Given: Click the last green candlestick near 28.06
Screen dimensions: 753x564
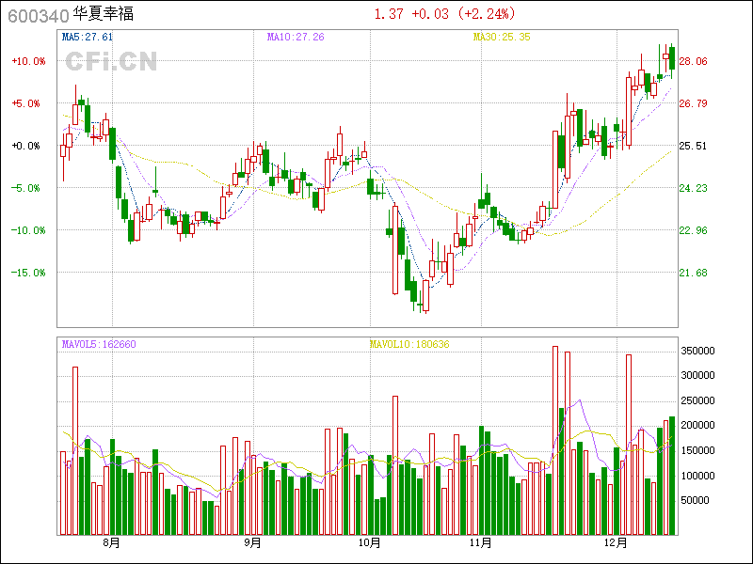Looking at the screenshot, I should point(672,58).
